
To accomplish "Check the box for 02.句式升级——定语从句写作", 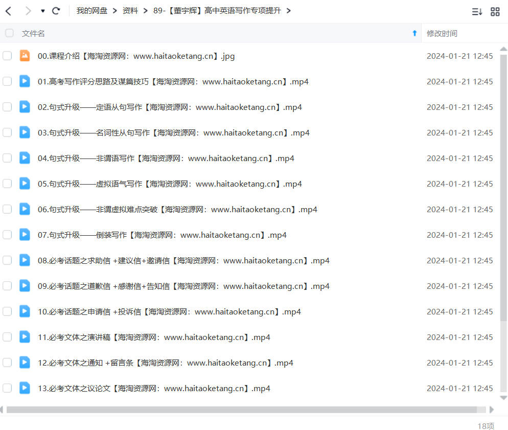I will 7,107.
